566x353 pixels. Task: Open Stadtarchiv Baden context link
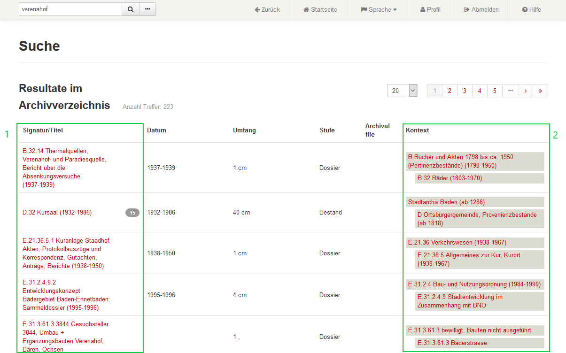tap(446, 202)
